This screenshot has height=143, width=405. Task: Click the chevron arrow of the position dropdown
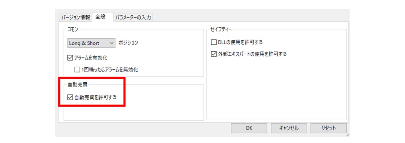point(112,43)
